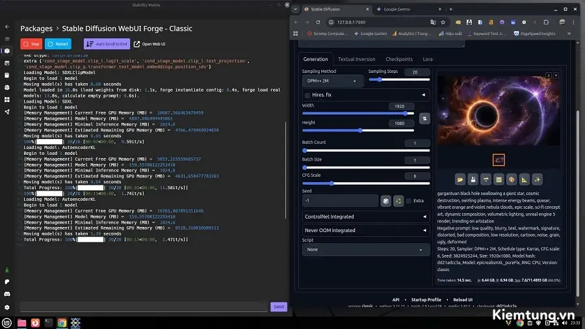Open the hamburger menu in Stability Matrix
Screen dimensions: 585x329
point(7,39)
